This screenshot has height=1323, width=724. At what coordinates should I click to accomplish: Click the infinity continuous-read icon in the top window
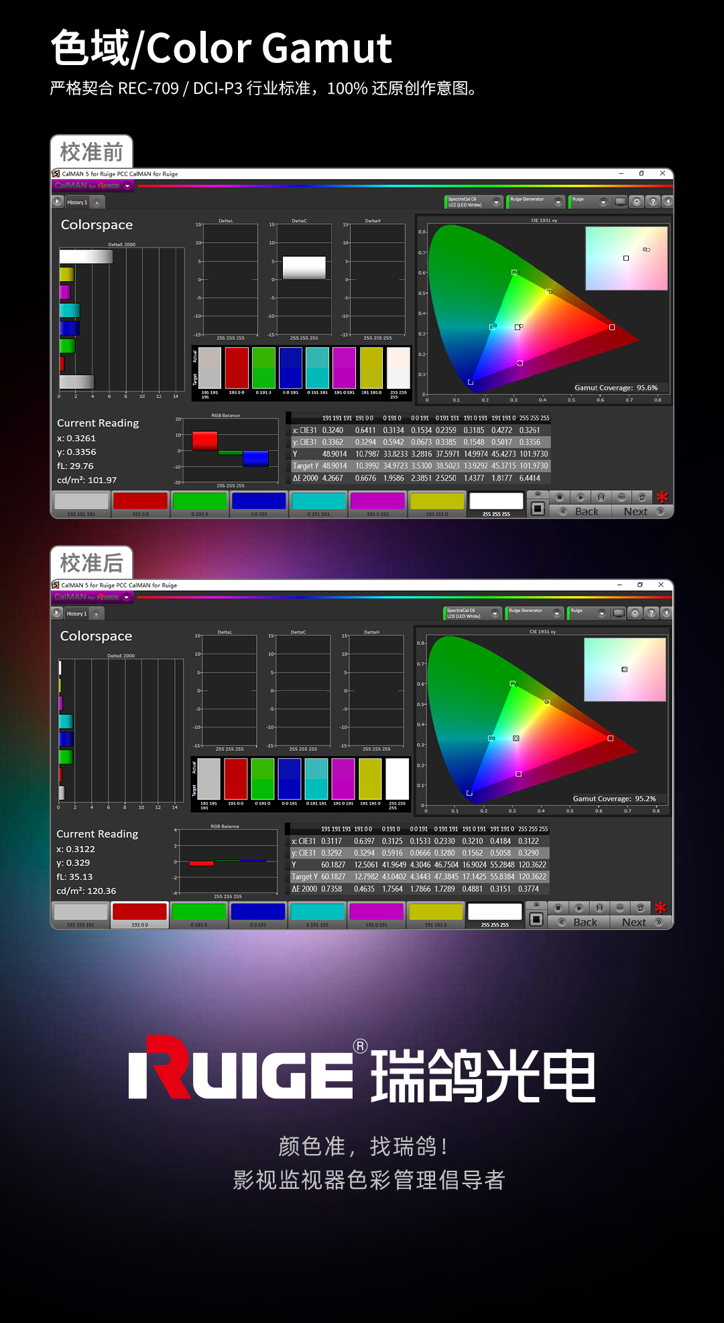tap(621, 497)
